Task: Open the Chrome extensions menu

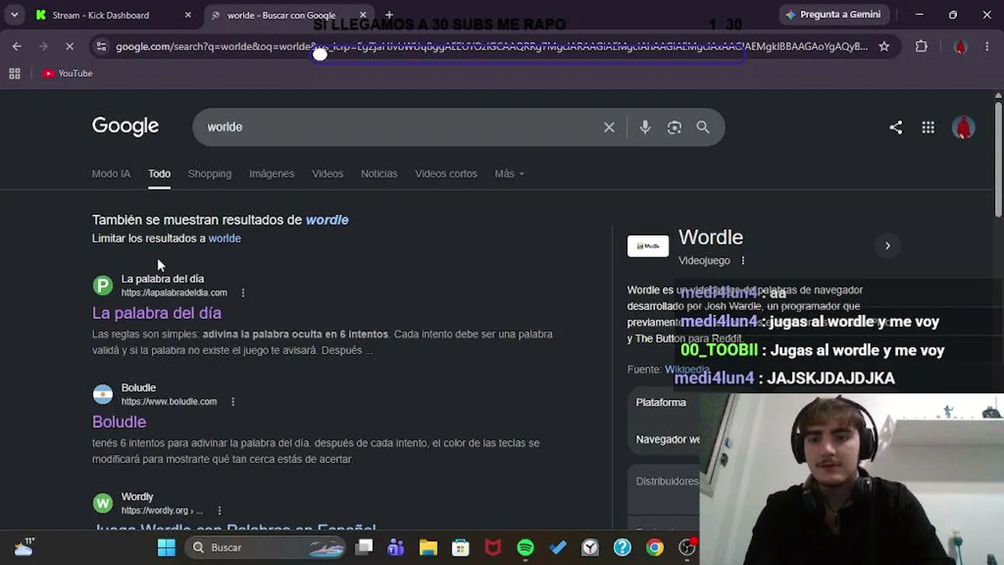Action: (x=922, y=46)
